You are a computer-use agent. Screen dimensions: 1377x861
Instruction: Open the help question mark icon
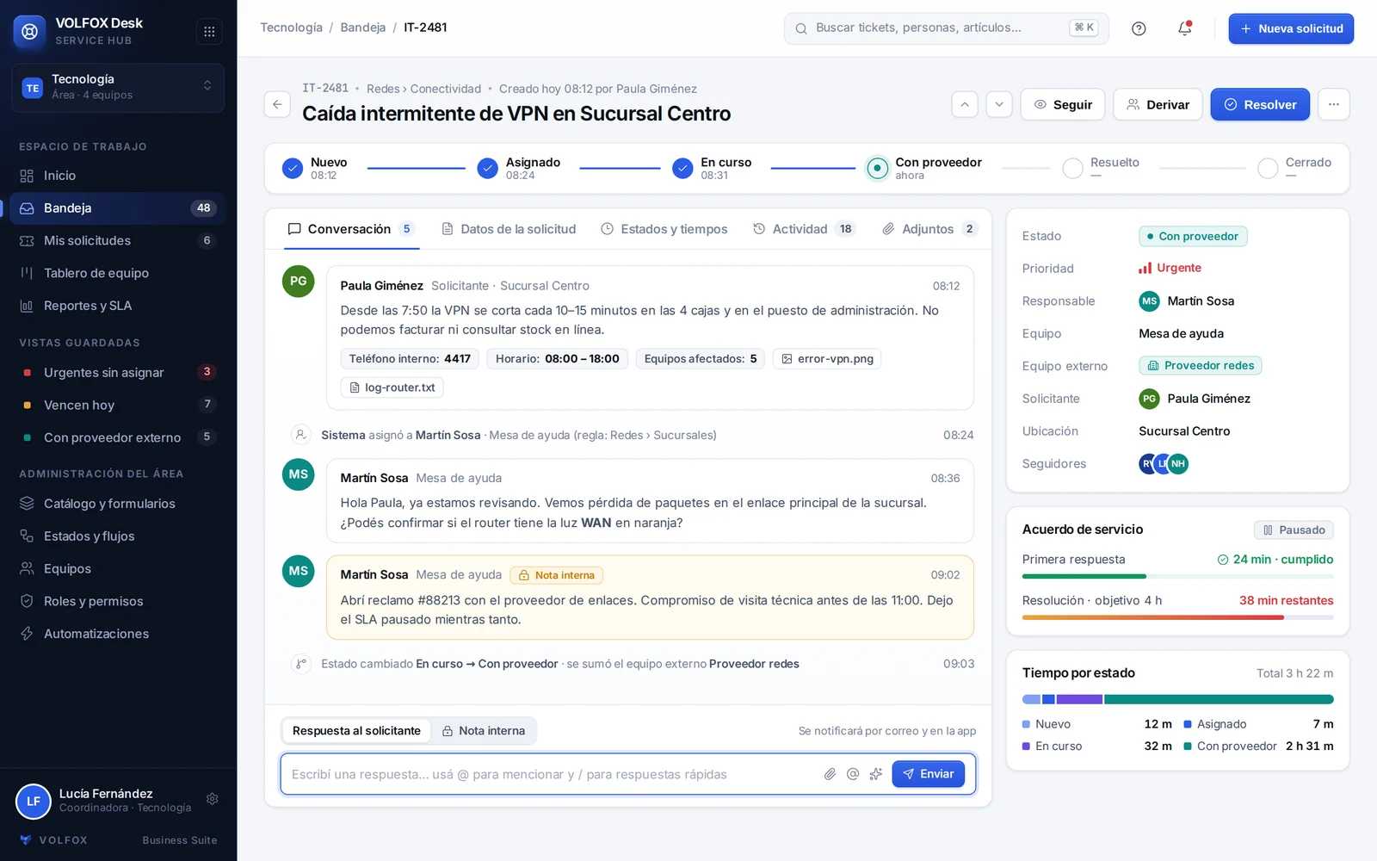[1139, 28]
